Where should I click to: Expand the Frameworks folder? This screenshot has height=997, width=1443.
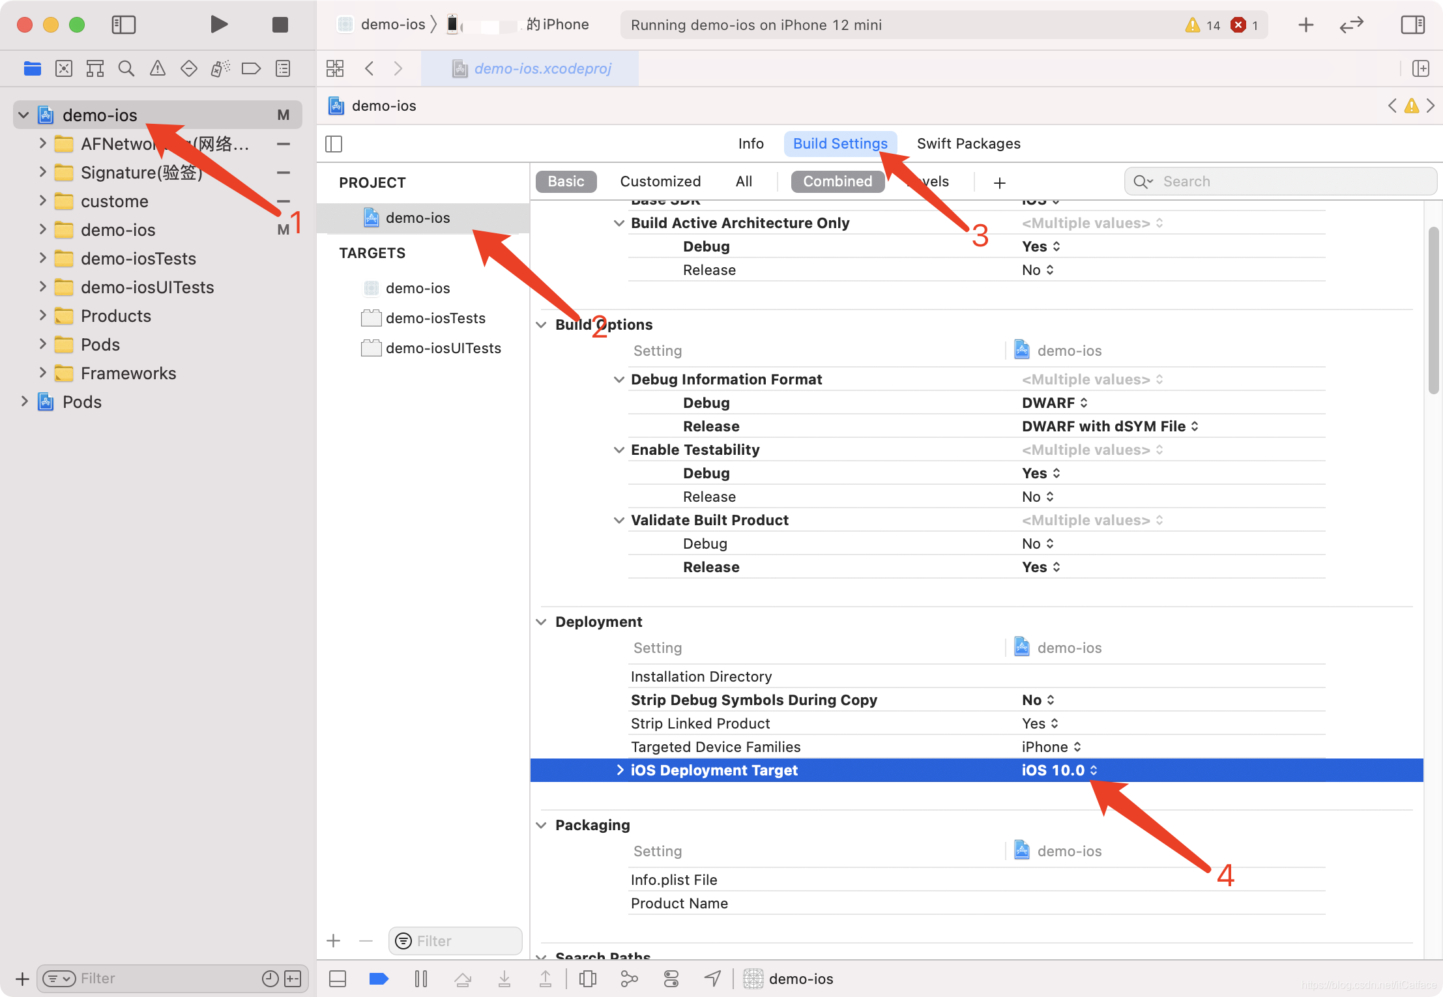pyautogui.click(x=42, y=373)
